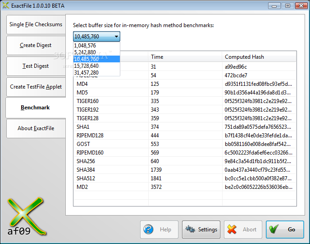Choose 1,048,576 buffer size option
Viewport: 310px width, 244px height.
pos(96,46)
